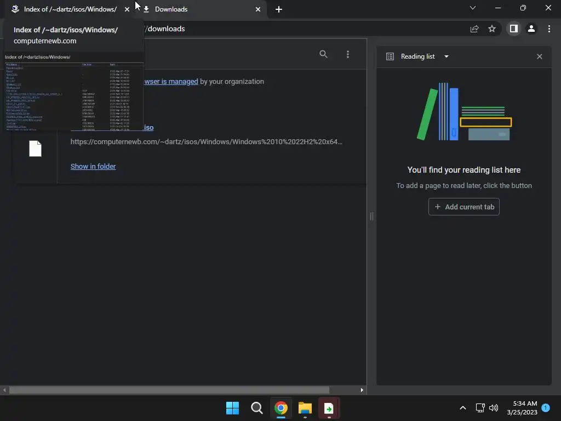Click the horizontal scrollbar thumb
The width and height of the screenshot is (561, 421).
pos(169,390)
